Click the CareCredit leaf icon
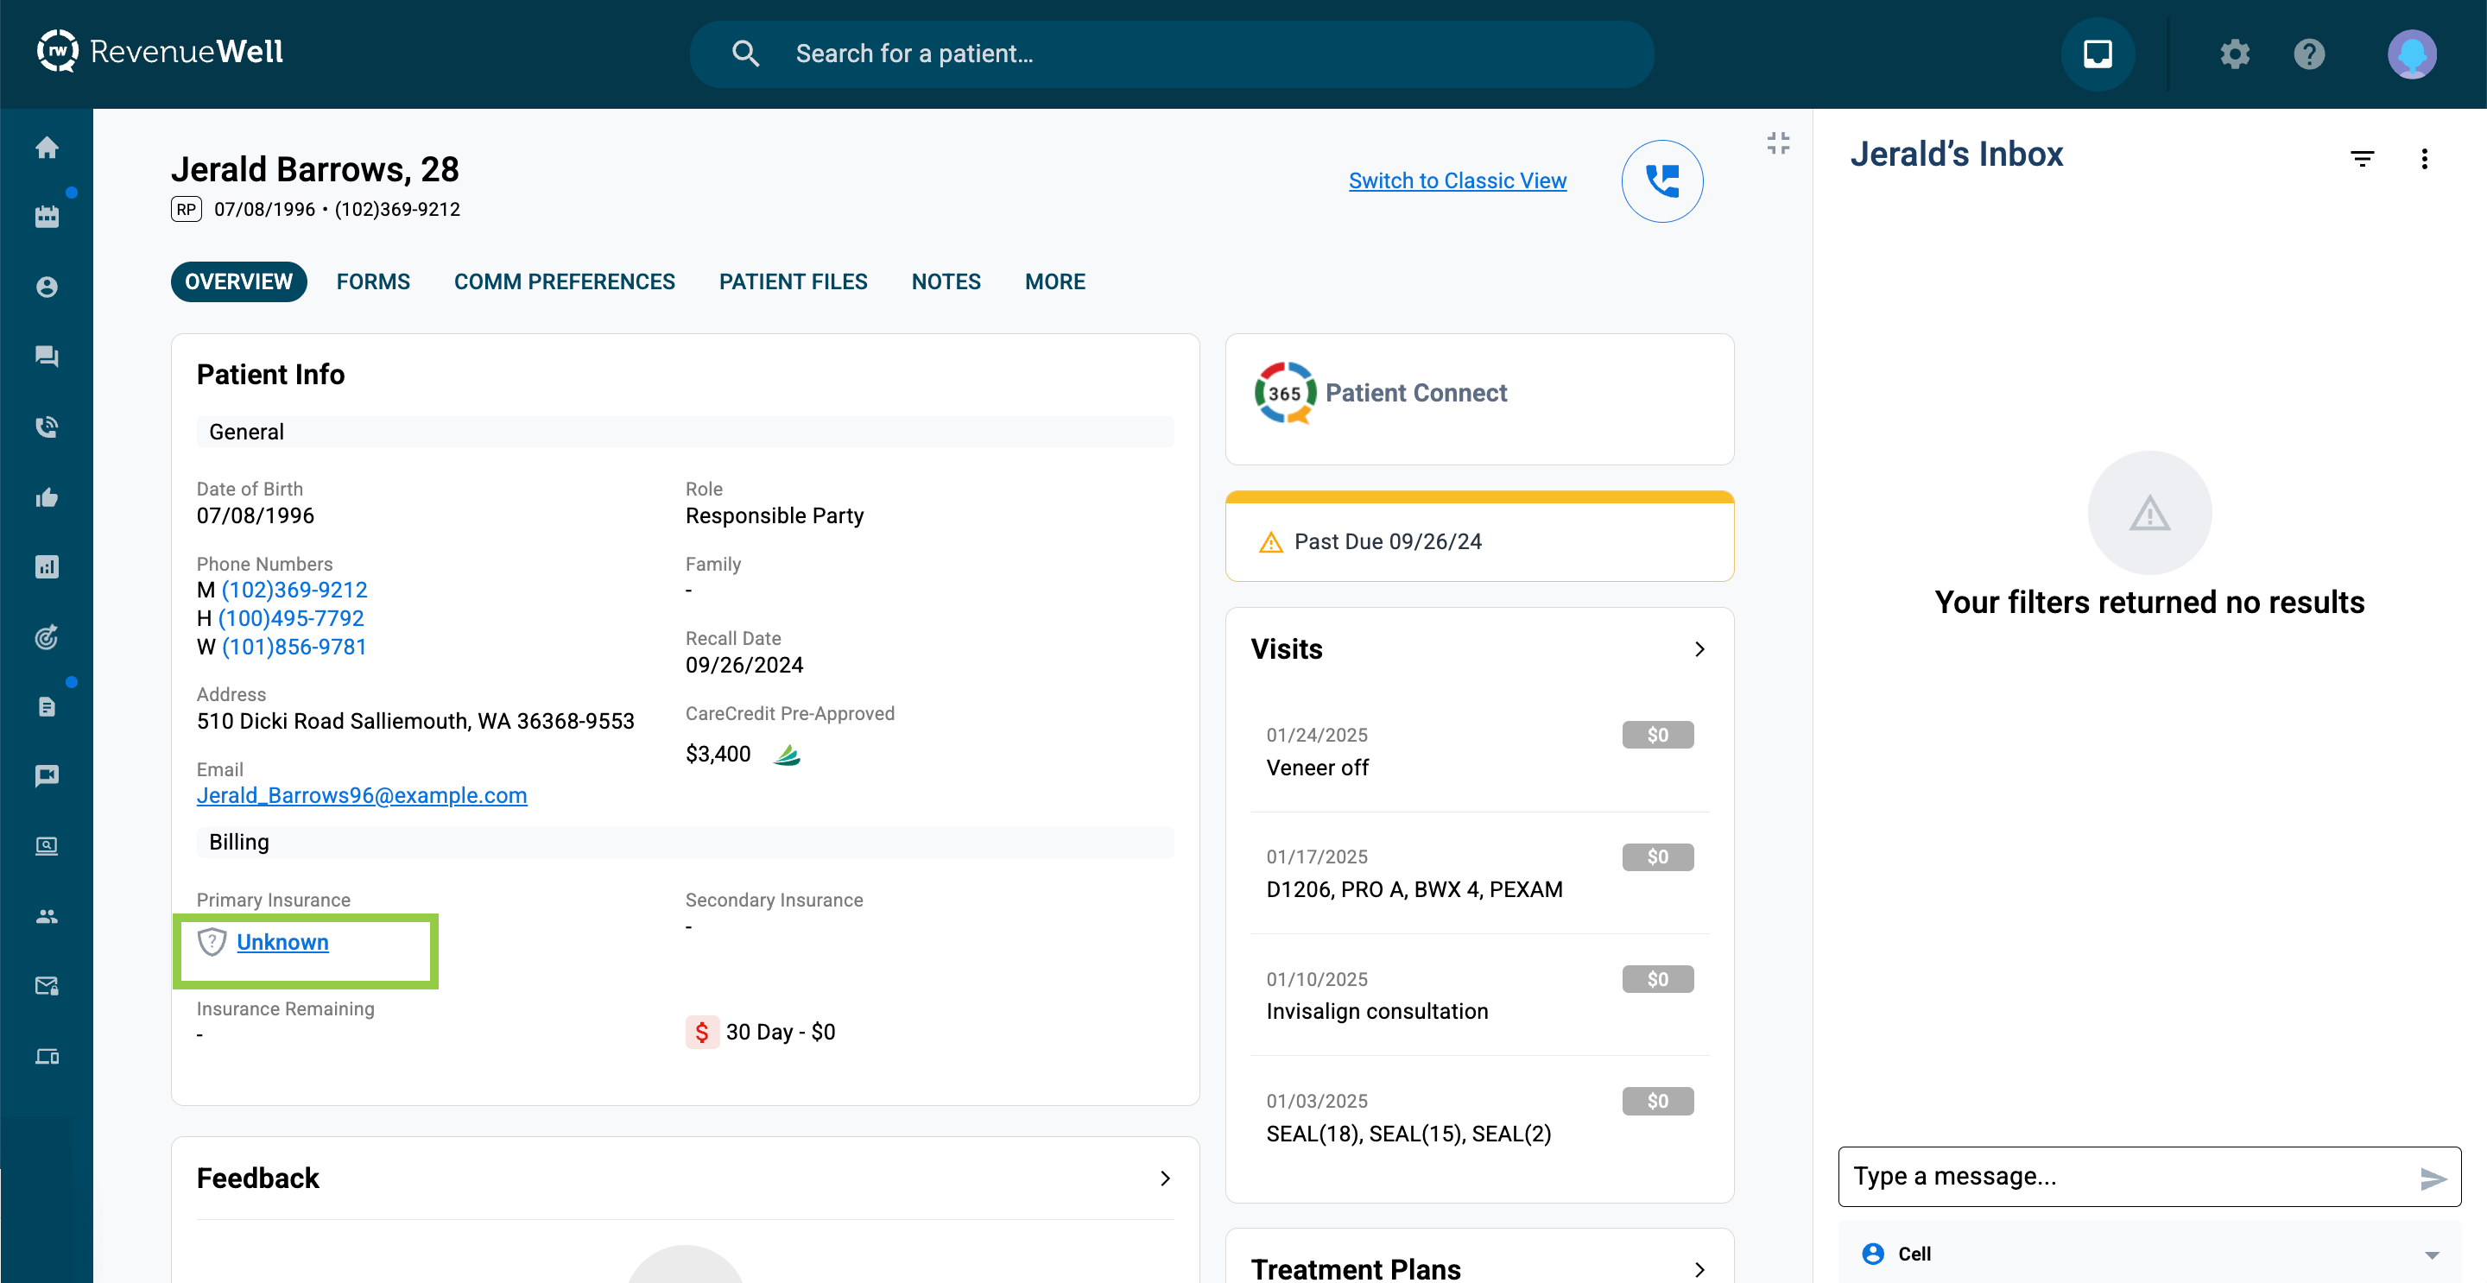 pyautogui.click(x=787, y=754)
